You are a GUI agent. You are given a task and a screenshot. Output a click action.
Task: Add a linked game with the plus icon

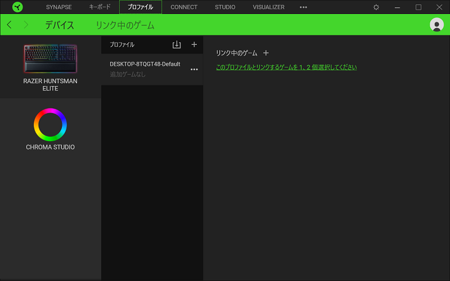tap(265, 53)
